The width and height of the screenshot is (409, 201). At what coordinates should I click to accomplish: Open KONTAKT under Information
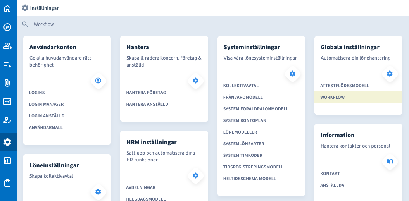[330, 174]
